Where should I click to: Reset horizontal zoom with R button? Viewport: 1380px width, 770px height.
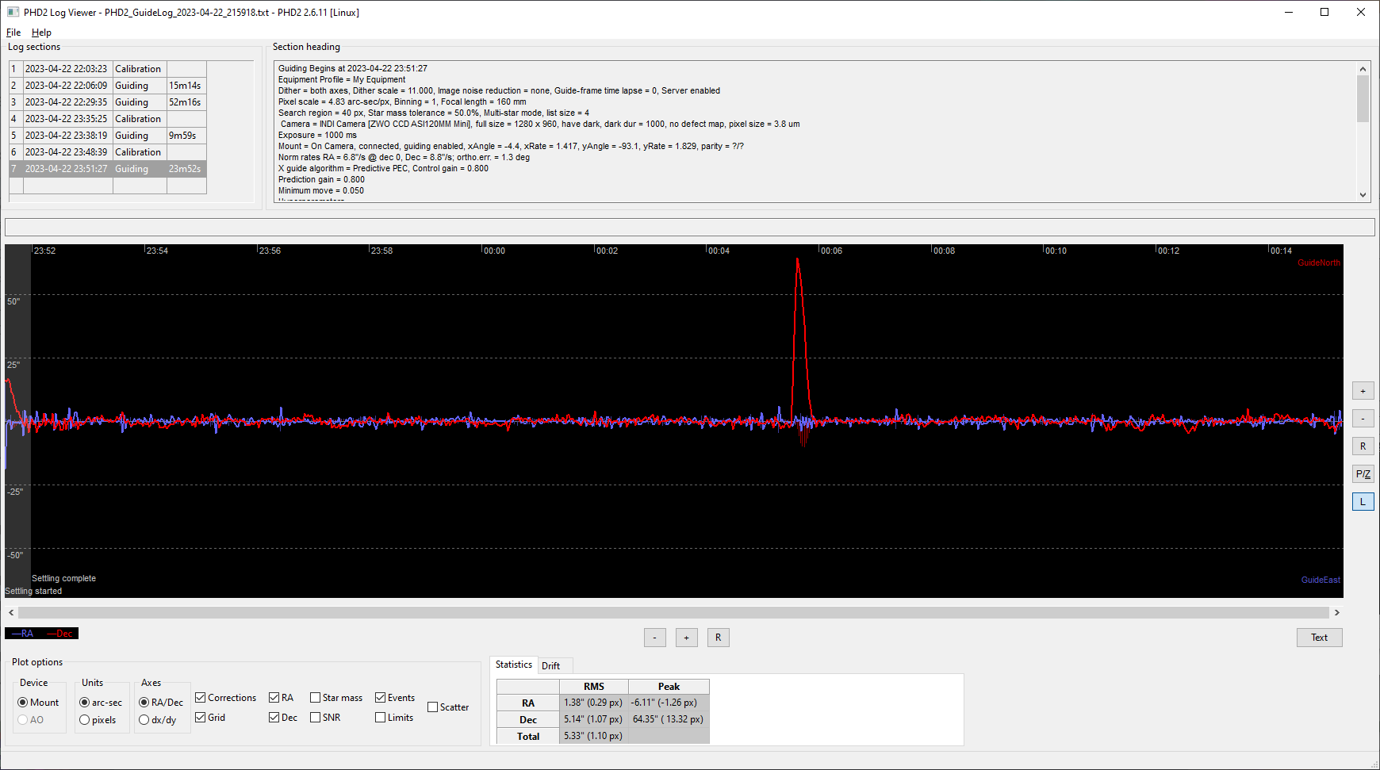tap(718, 638)
